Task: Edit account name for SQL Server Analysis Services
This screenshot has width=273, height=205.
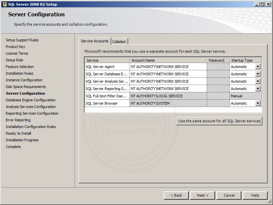Action: [168, 81]
